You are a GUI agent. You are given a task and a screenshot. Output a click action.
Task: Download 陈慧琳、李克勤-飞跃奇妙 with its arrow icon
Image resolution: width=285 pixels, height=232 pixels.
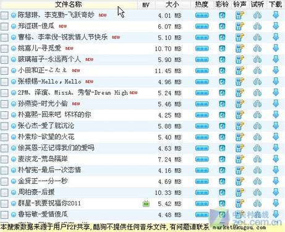(x=276, y=15)
